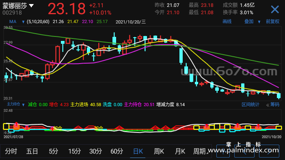This screenshot has width=285, height=160.
Task: Click the red 增仓 4.23 reading
Action: click(x=59, y=105)
